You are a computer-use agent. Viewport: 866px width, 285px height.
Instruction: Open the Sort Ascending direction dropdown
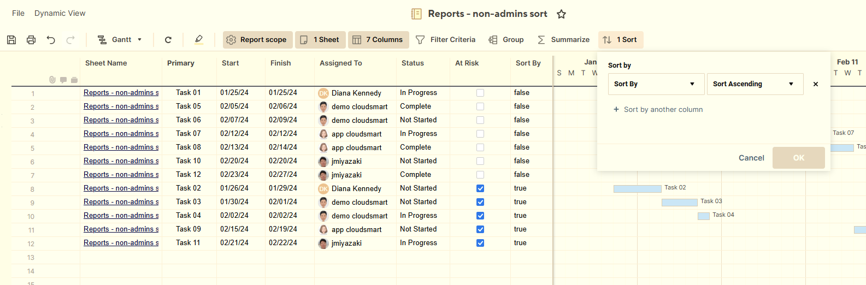click(755, 84)
